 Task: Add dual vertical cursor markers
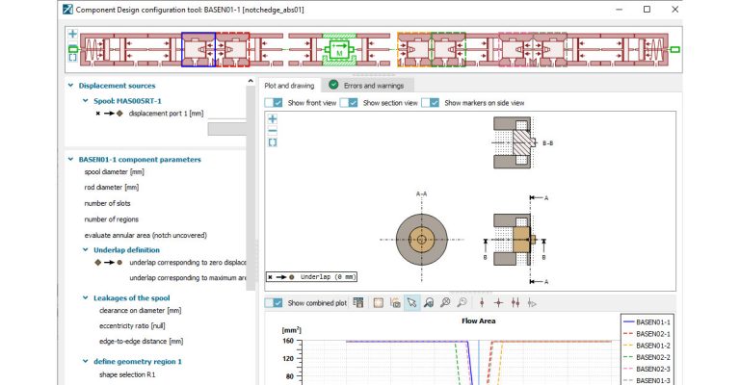tap(515, 303)
